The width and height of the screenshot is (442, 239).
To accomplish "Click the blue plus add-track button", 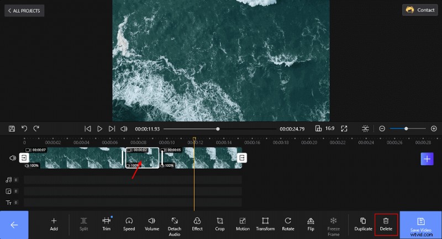I will (x=427, y=159).
